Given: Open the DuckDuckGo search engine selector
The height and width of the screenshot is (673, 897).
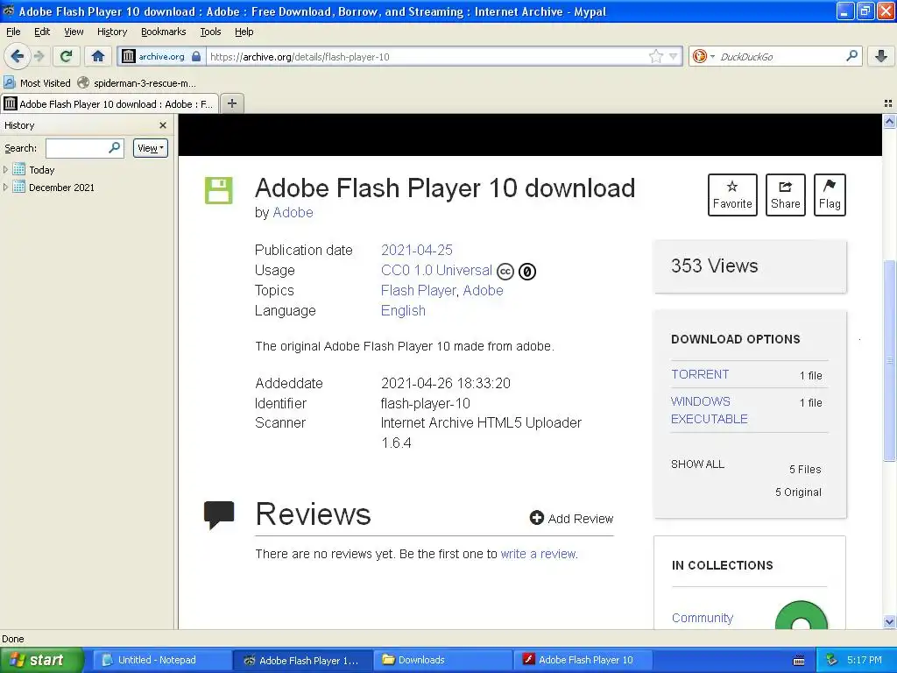Looking at the screenshot, I should [x=703, y=56].
